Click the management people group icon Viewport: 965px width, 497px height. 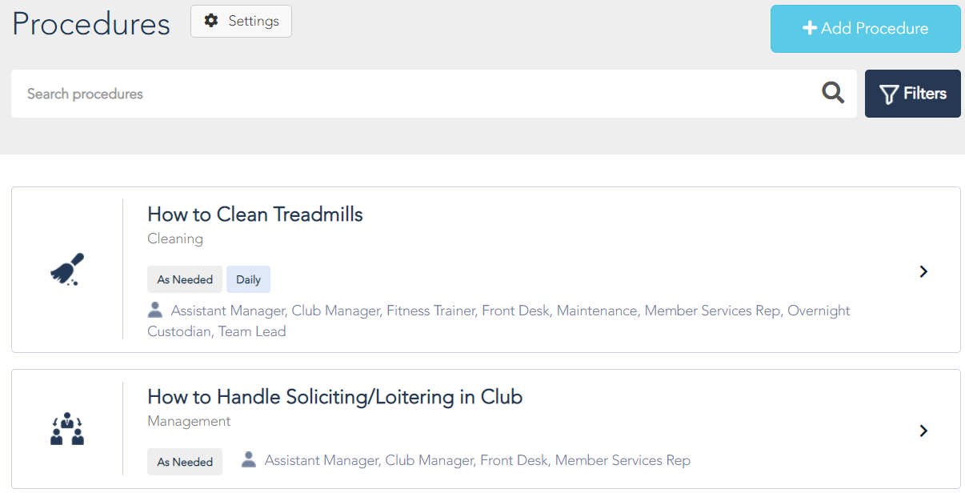[67, 429]
